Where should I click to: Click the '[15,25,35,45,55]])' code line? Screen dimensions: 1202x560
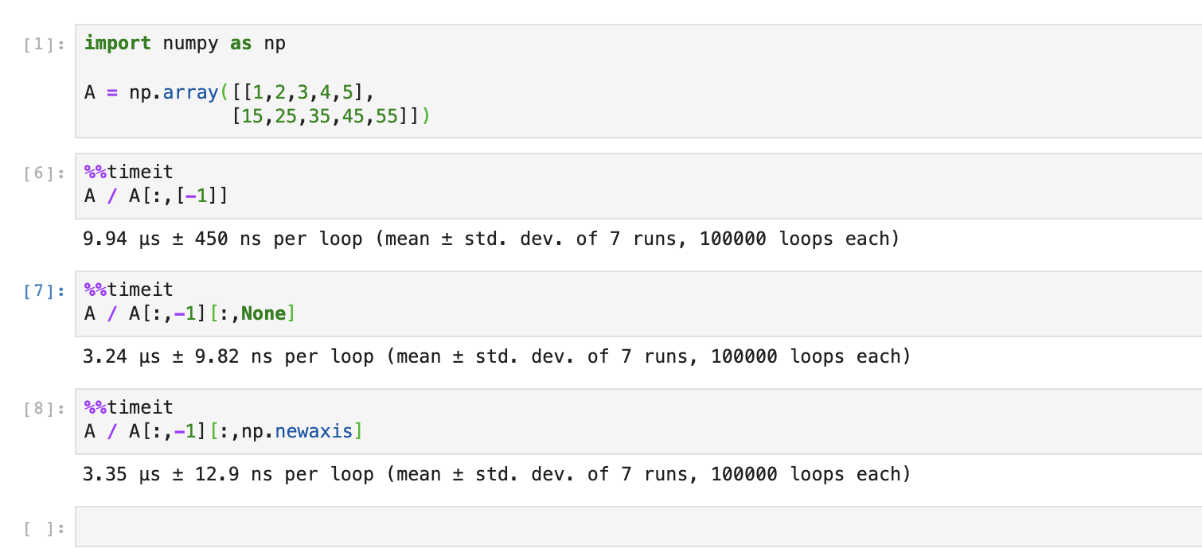coord(331,116)
